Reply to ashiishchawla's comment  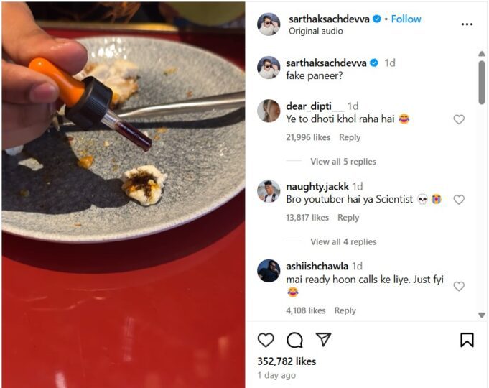[345, 310]
